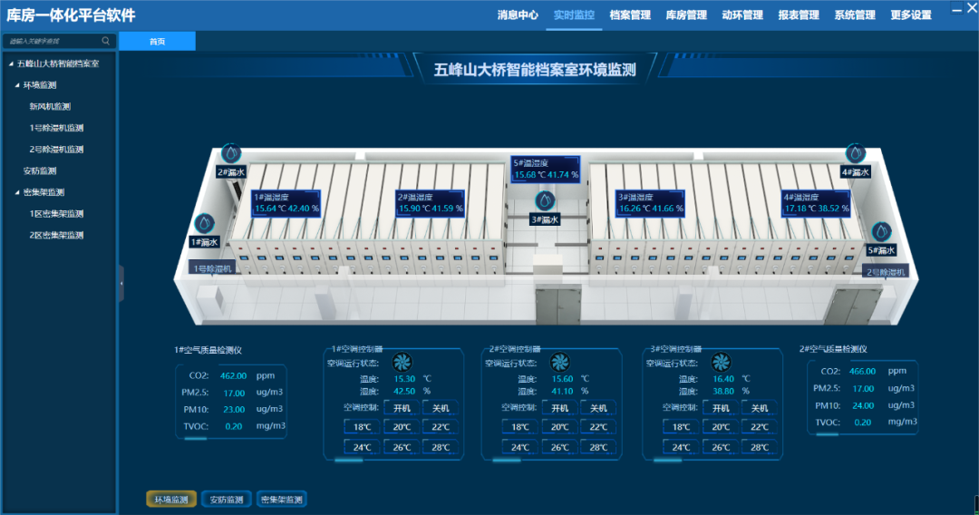Collapse the 五峰山大桥智能档案室 root node
The height and width of the screenshot is (515, 979).
click(11, 63)
